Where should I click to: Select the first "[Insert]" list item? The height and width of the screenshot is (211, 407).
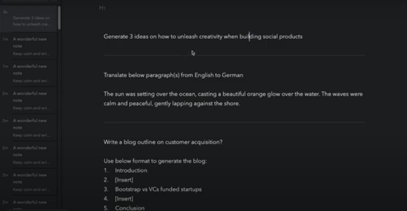[x=124, y=180]
